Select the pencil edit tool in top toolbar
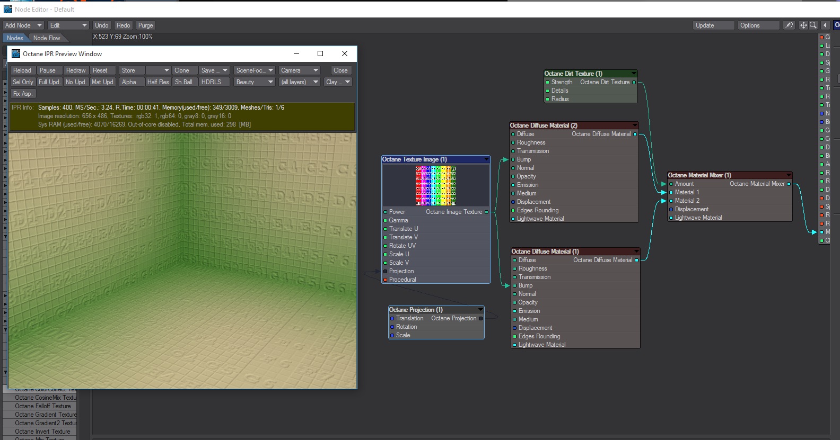Image resolution: width=840 pixels, height=440 pixels. click(x=789, y=25)
